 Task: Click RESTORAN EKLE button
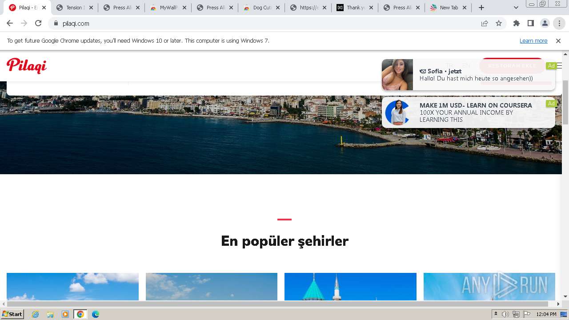(x=512, y=66)
